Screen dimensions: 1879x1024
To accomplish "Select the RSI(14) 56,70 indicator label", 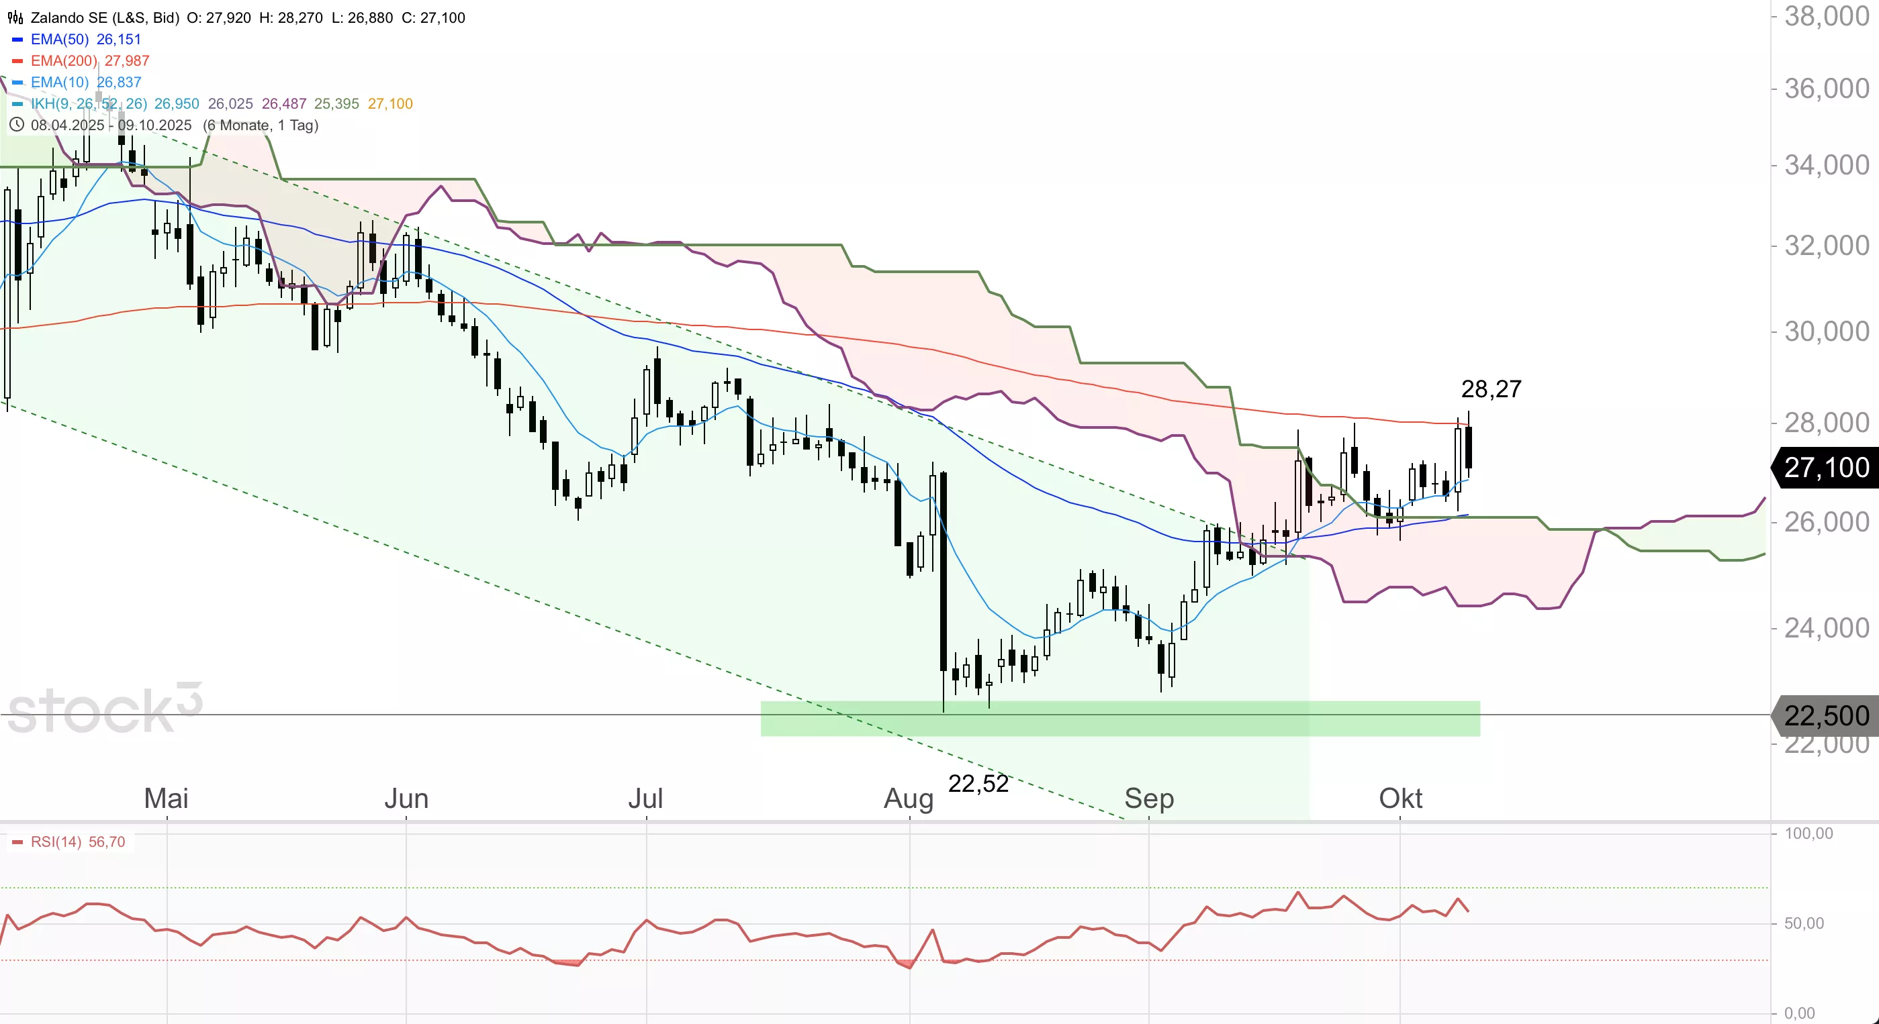I will coord(77,843).
